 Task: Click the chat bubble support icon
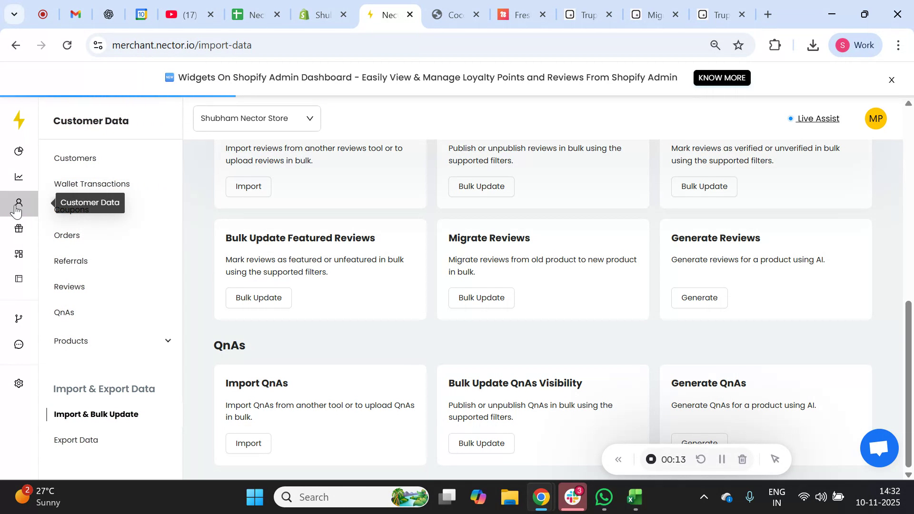click(x=19, y=344)
